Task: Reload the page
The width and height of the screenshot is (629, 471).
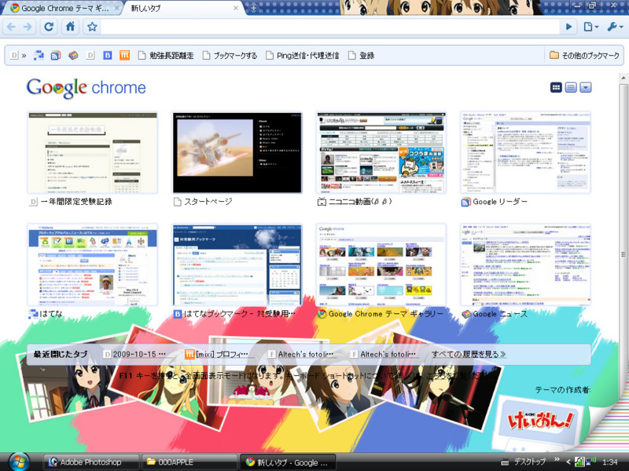Action: pos(49,27)
